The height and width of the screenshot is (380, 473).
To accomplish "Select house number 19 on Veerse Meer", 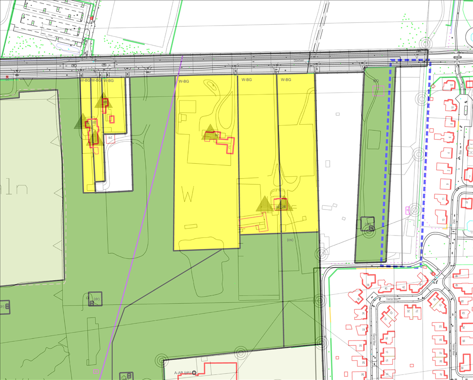I will [x=386, y=339].
